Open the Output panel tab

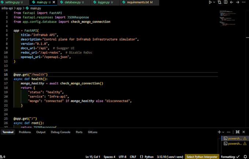pyautogui.click(x=41, y=132)
